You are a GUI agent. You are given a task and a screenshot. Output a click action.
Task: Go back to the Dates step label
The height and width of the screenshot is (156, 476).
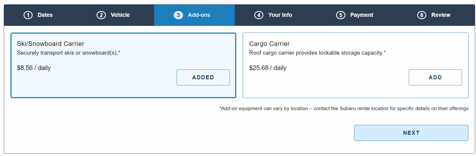[45, 15]
